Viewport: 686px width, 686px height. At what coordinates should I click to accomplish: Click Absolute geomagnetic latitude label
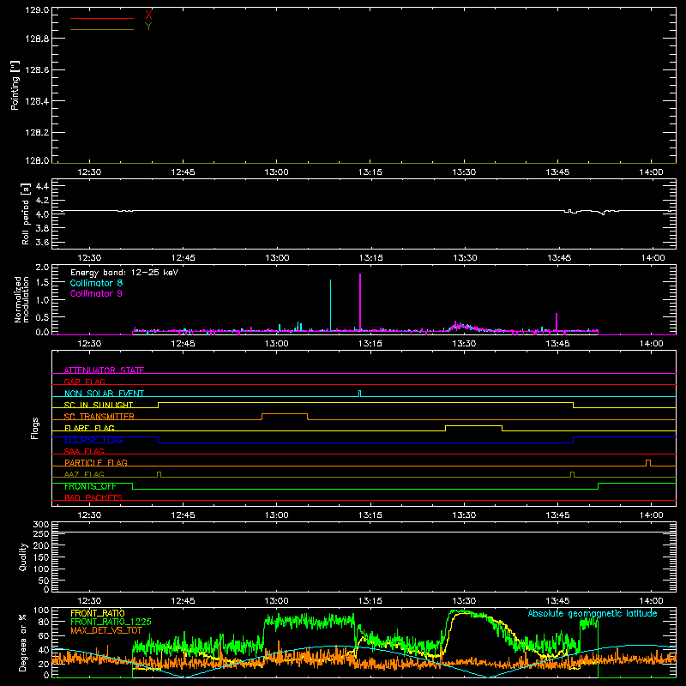click(593, 614)
